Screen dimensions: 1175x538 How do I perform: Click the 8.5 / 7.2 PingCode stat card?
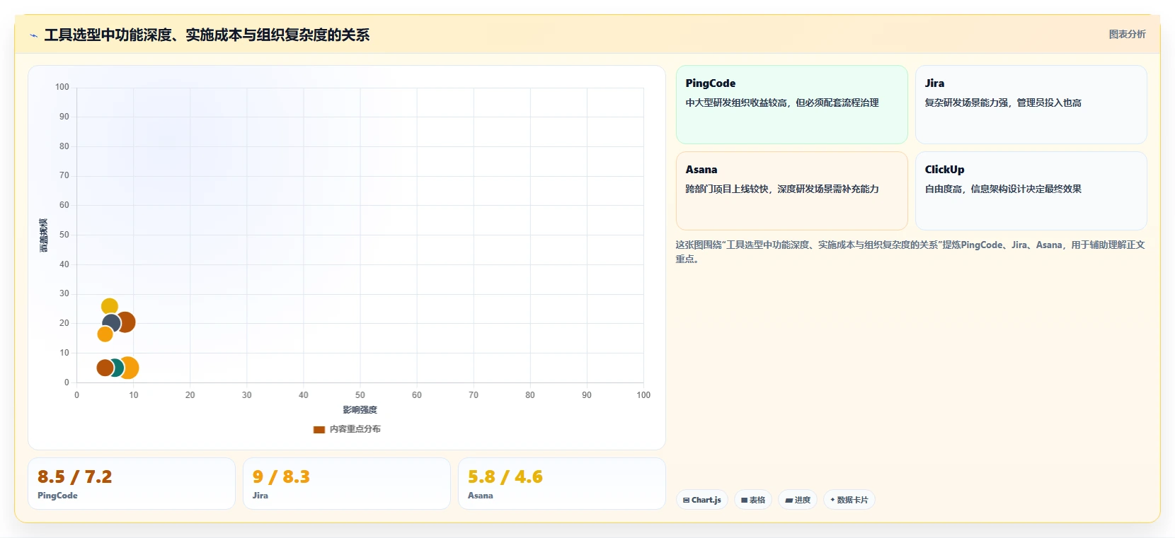(132, 484)
